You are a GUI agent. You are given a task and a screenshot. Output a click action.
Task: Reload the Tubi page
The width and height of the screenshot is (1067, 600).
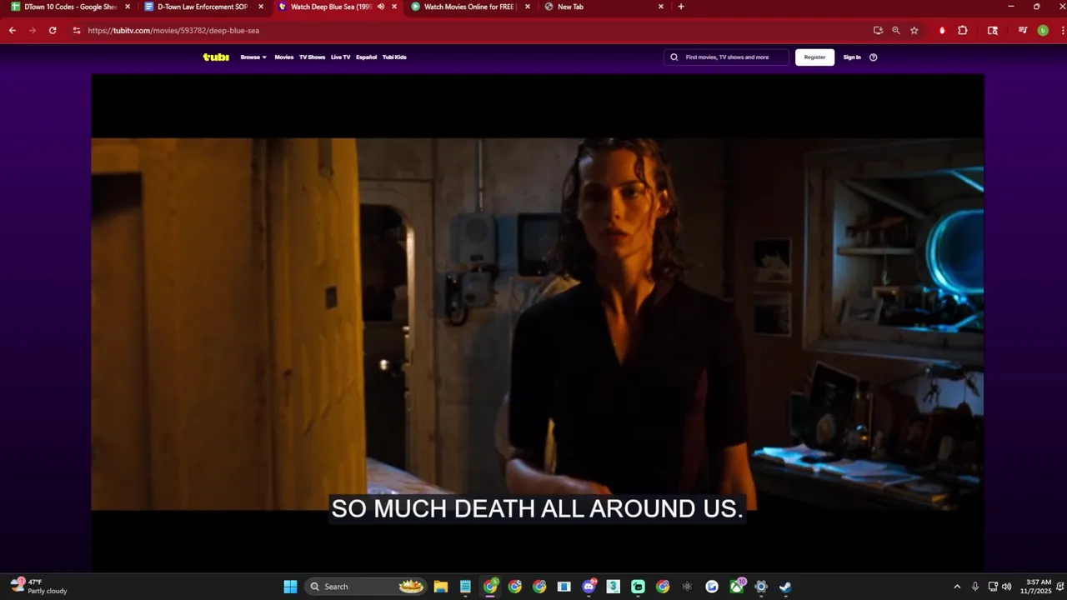(53, 30)
